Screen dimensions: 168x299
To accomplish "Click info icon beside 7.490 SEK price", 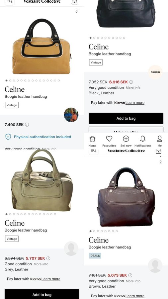I will 27,125.
